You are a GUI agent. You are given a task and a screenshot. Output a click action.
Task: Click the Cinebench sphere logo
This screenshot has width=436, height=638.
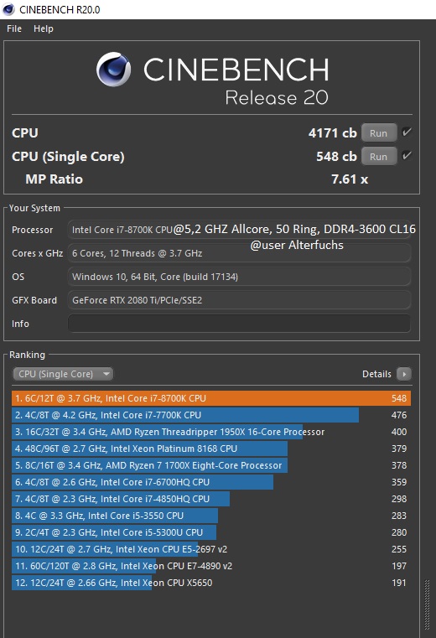pos(113,70)
